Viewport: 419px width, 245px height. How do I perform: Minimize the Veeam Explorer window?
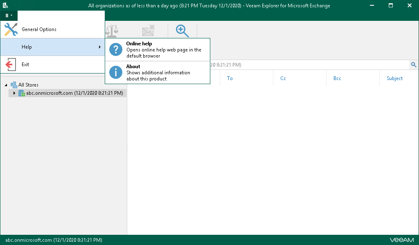pos(372,5)
